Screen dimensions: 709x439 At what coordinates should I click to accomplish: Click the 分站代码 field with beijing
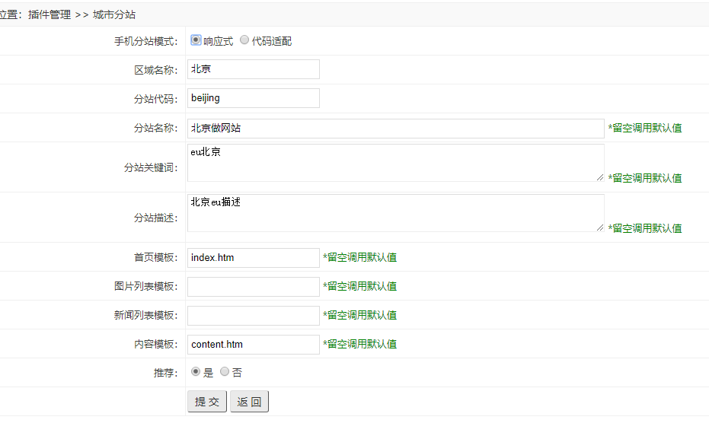[x=253, y=98]
